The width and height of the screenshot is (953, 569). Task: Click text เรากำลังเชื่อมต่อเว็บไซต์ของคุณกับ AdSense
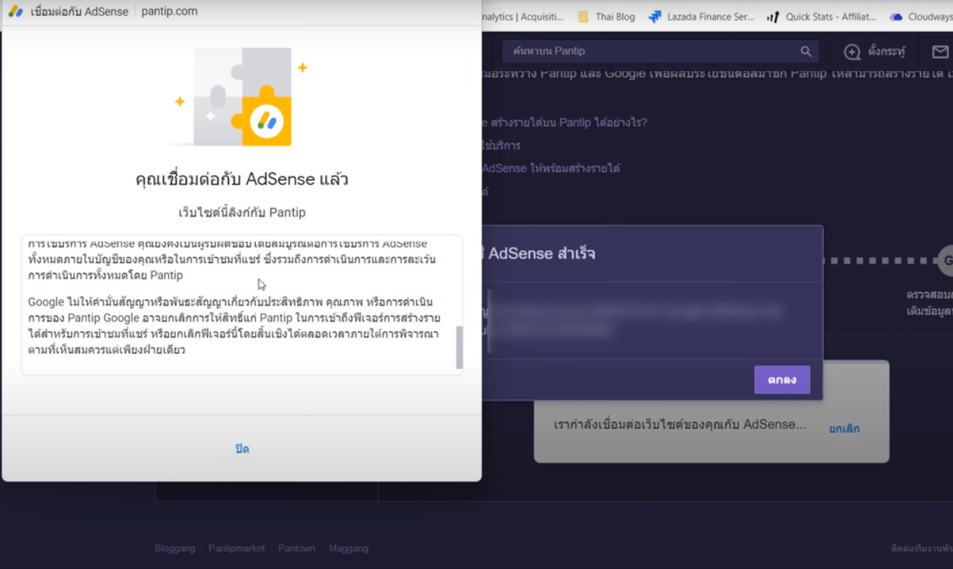click(680, 425)
